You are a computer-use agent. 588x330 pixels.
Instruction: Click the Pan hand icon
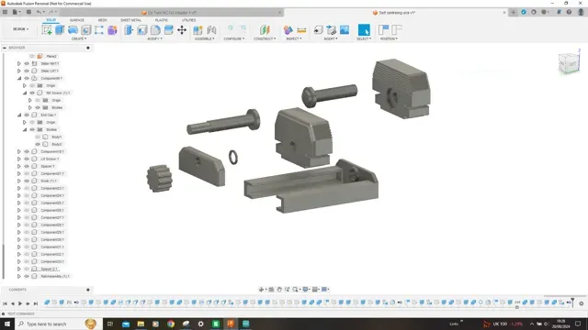click(x=279, y=290)
